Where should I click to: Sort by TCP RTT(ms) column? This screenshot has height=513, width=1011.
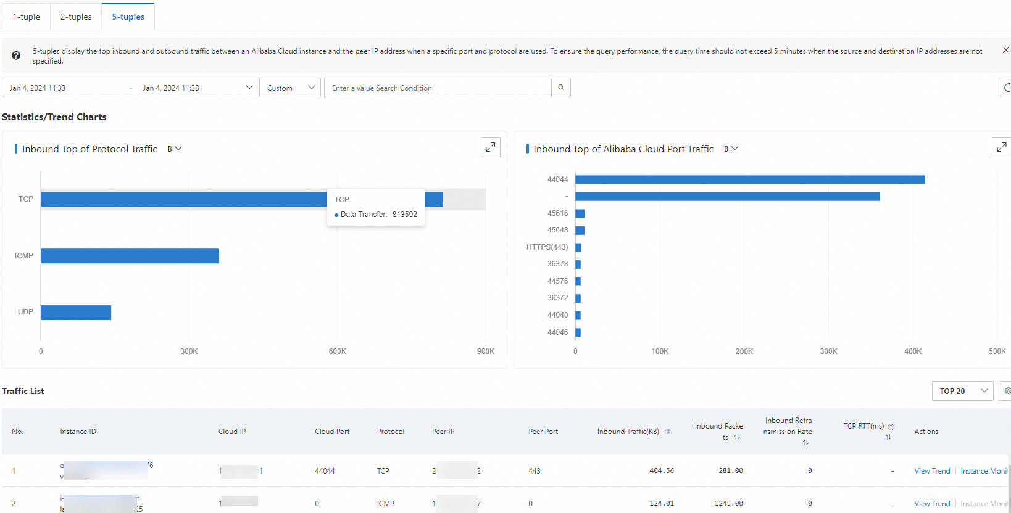click(x=888, y=437)
